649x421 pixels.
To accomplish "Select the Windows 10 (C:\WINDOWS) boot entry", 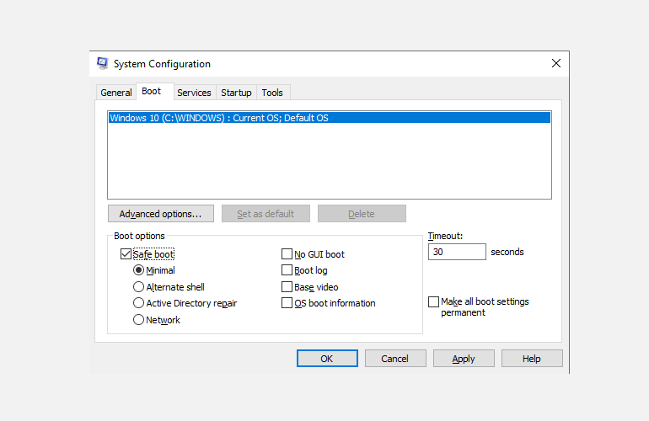I will pyautogui.click(x=330, y=118).
